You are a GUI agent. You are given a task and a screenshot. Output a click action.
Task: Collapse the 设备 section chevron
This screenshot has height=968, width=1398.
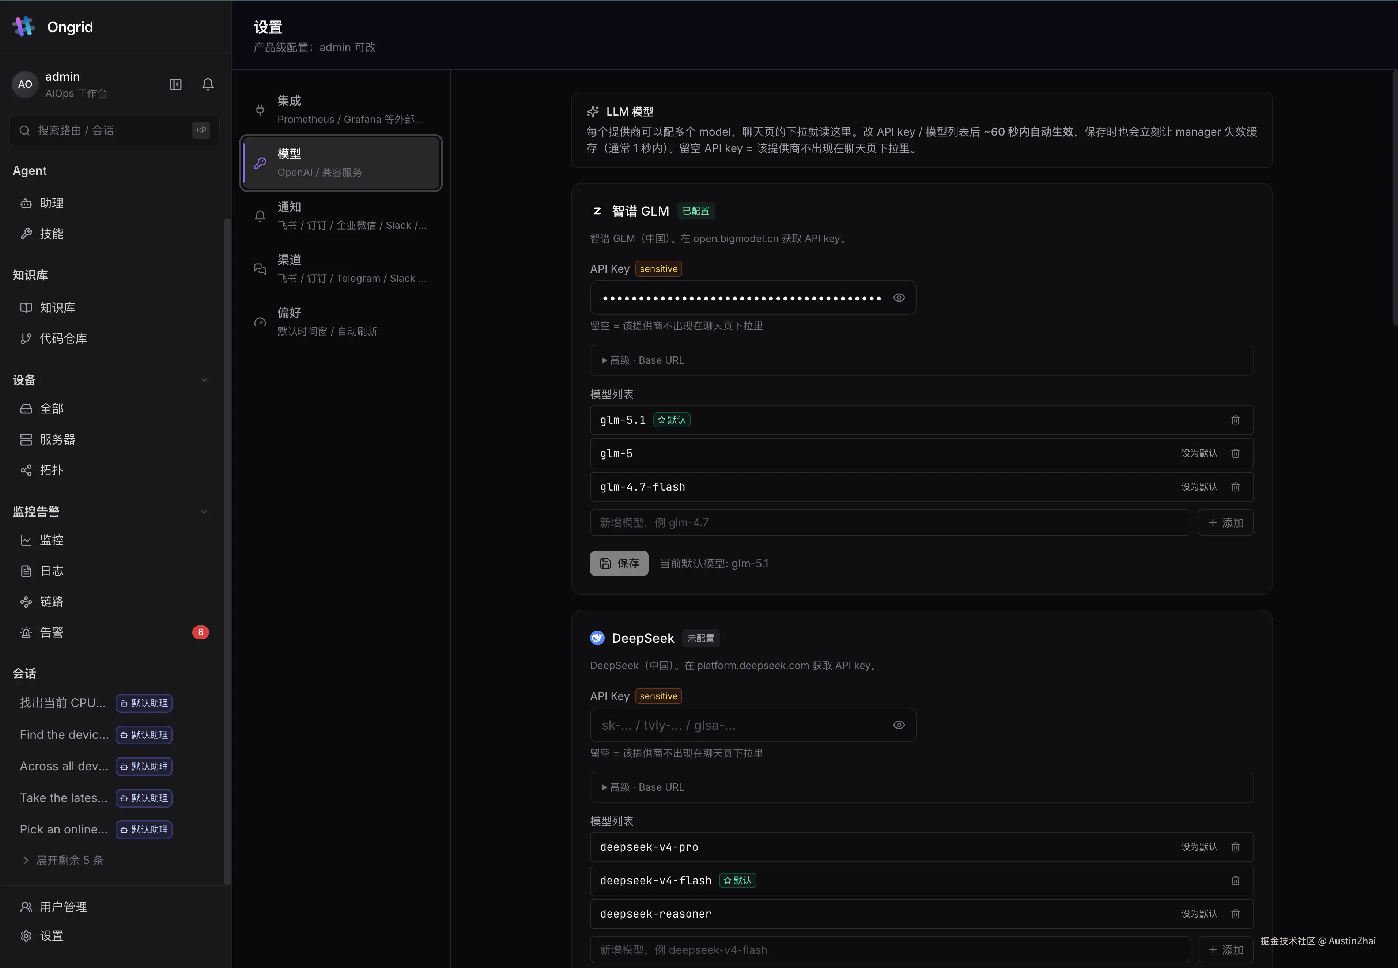(204, 380)
